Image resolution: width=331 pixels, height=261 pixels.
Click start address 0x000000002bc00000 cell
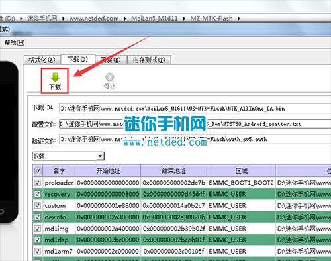click(x=108, y=240)
